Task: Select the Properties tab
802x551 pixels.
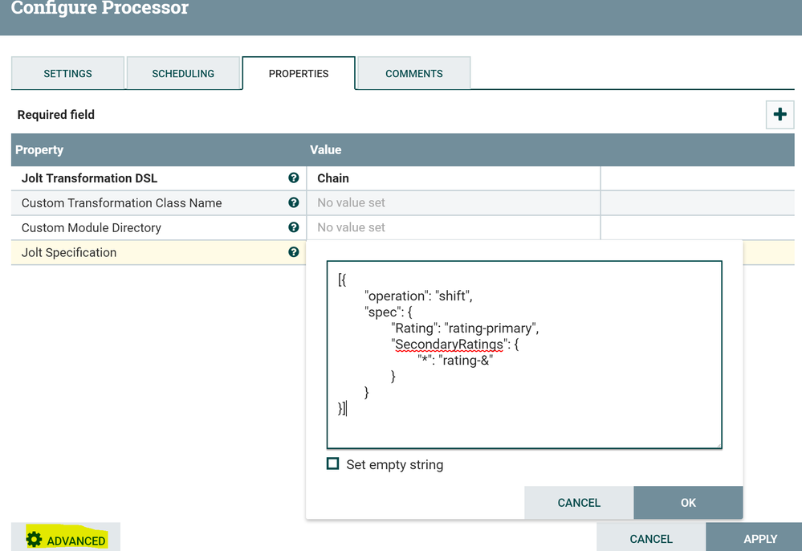Action: click(299, 73)
